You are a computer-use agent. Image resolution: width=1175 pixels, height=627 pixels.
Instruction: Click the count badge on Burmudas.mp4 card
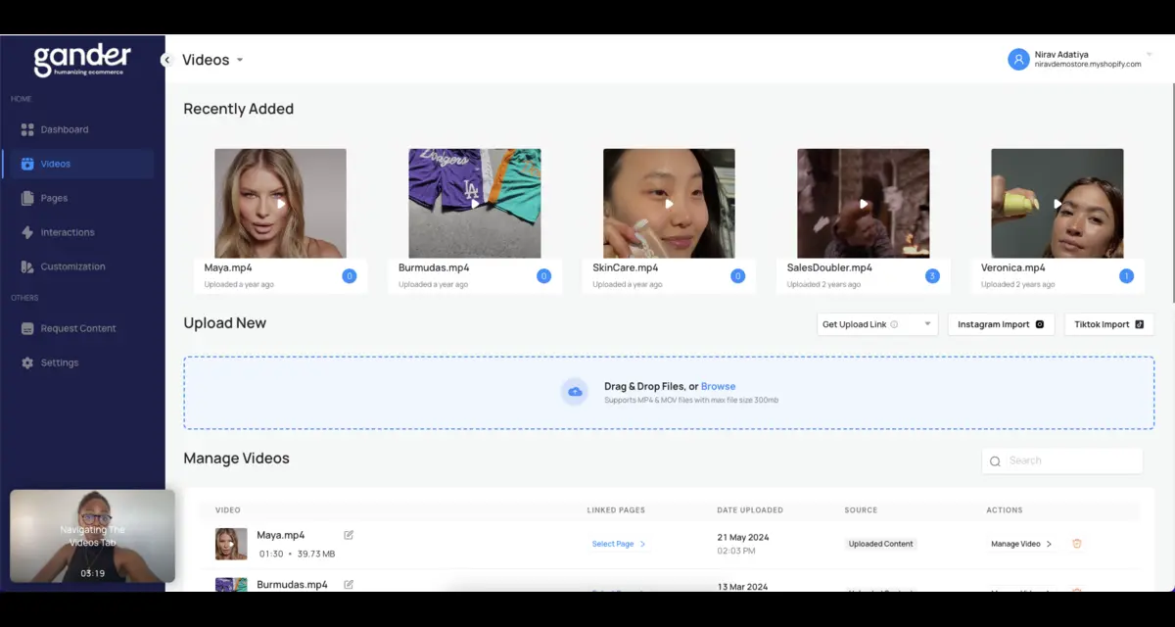pyautogui.click(x=543, y=276)
